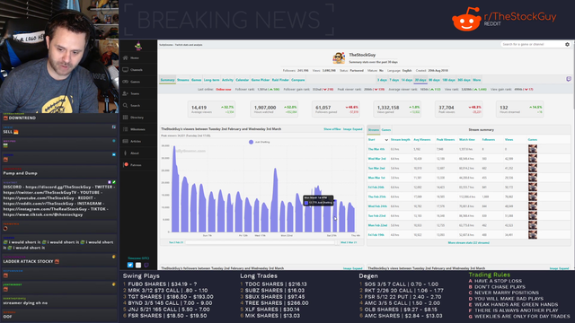Viewport: 575px width, 323px height.
Task: Click Show offline link on viewers chart
Action: click(x=332, y=129)
